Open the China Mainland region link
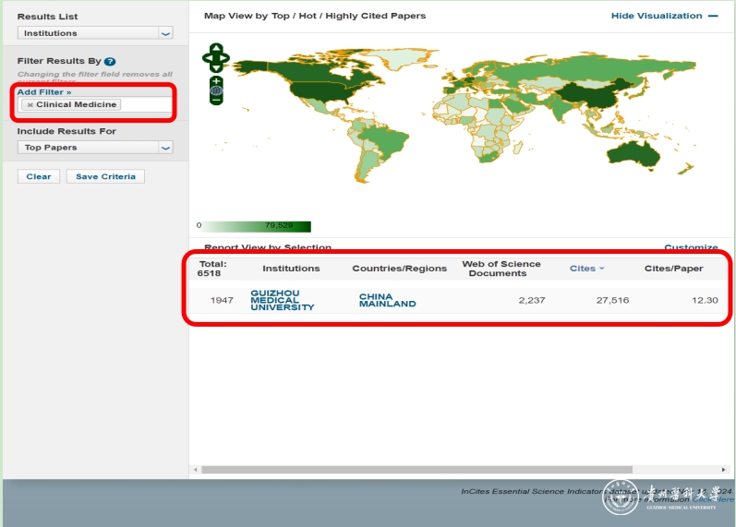 click(387, 300)
